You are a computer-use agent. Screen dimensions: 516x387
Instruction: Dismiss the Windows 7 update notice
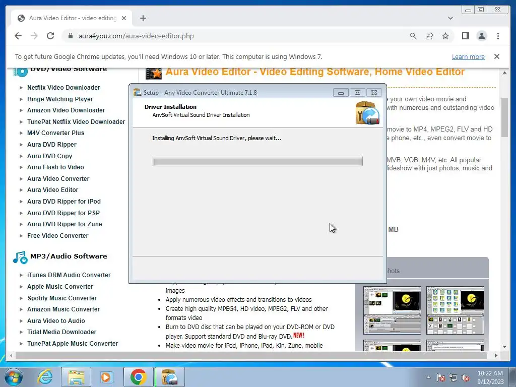(496, 56)
